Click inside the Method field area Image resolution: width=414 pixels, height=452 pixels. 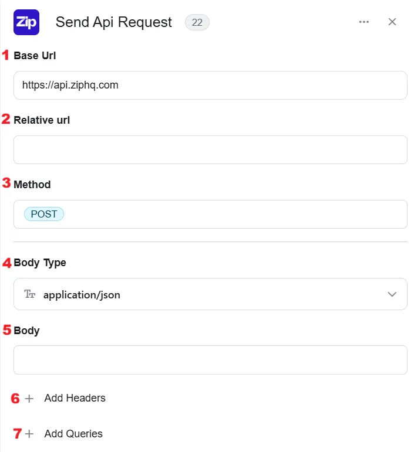click(x=210, y=214)
